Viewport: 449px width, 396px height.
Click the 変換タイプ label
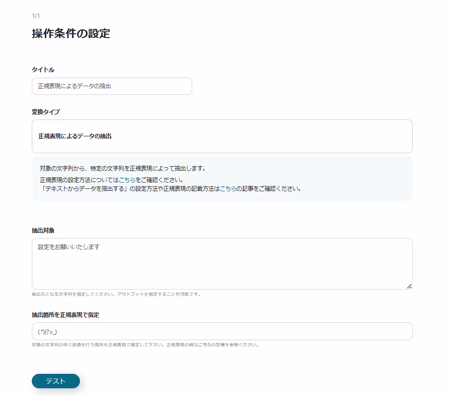[x=46, y=112]
